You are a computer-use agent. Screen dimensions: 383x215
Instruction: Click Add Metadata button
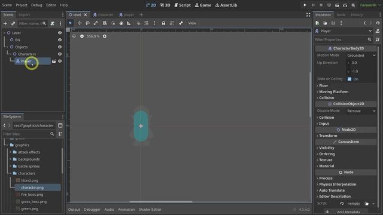point(346,212)
